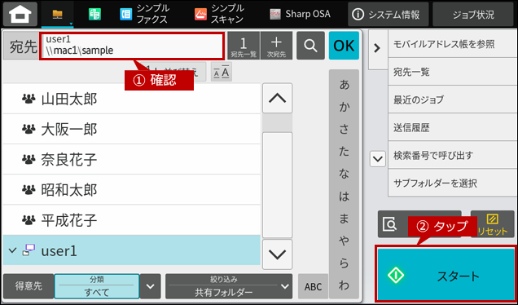Open Sharp OSA application
This screenshot has width=518, height=305.
tap(300, 14)
